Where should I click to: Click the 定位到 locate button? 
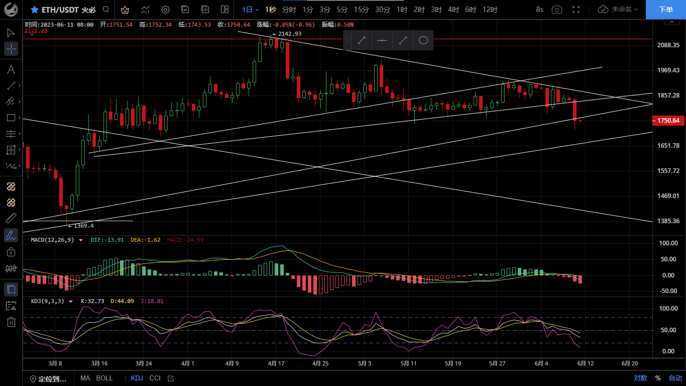click(49, 379)
